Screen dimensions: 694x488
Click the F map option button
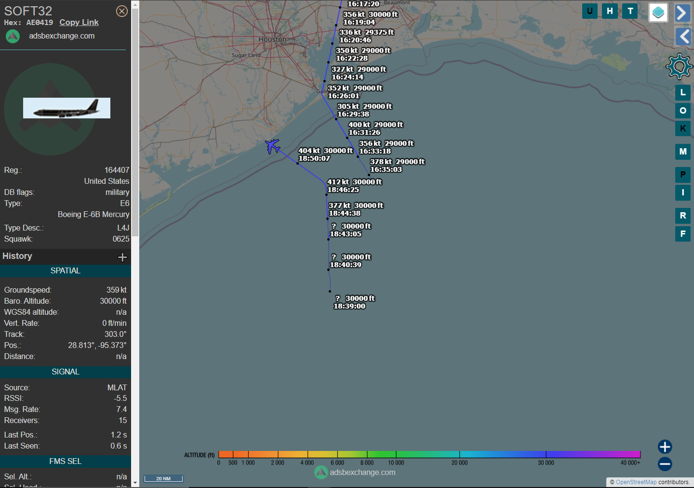(683, 234)
